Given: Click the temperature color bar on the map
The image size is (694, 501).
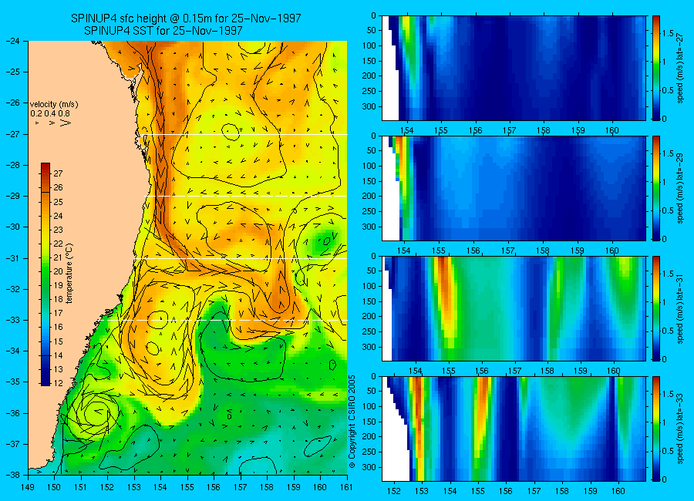Looking at the screenshot, I should point(45,274).
